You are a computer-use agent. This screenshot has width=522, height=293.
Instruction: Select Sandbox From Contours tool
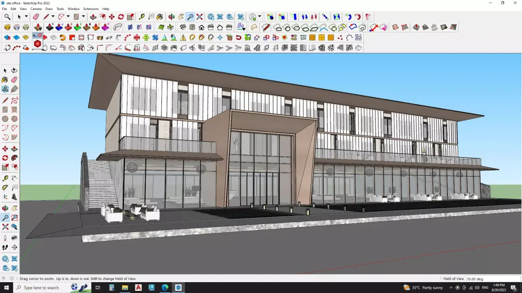coord(395,27)
